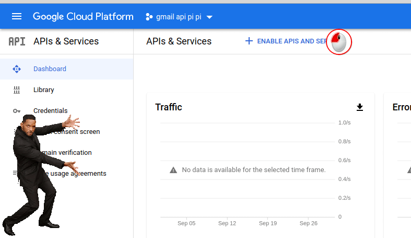Click the 0.2/s axis value

pyautogui.click(x=345, y=198)
